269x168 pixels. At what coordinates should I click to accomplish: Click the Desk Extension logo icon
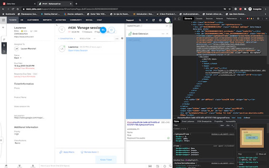coord(130,34)
